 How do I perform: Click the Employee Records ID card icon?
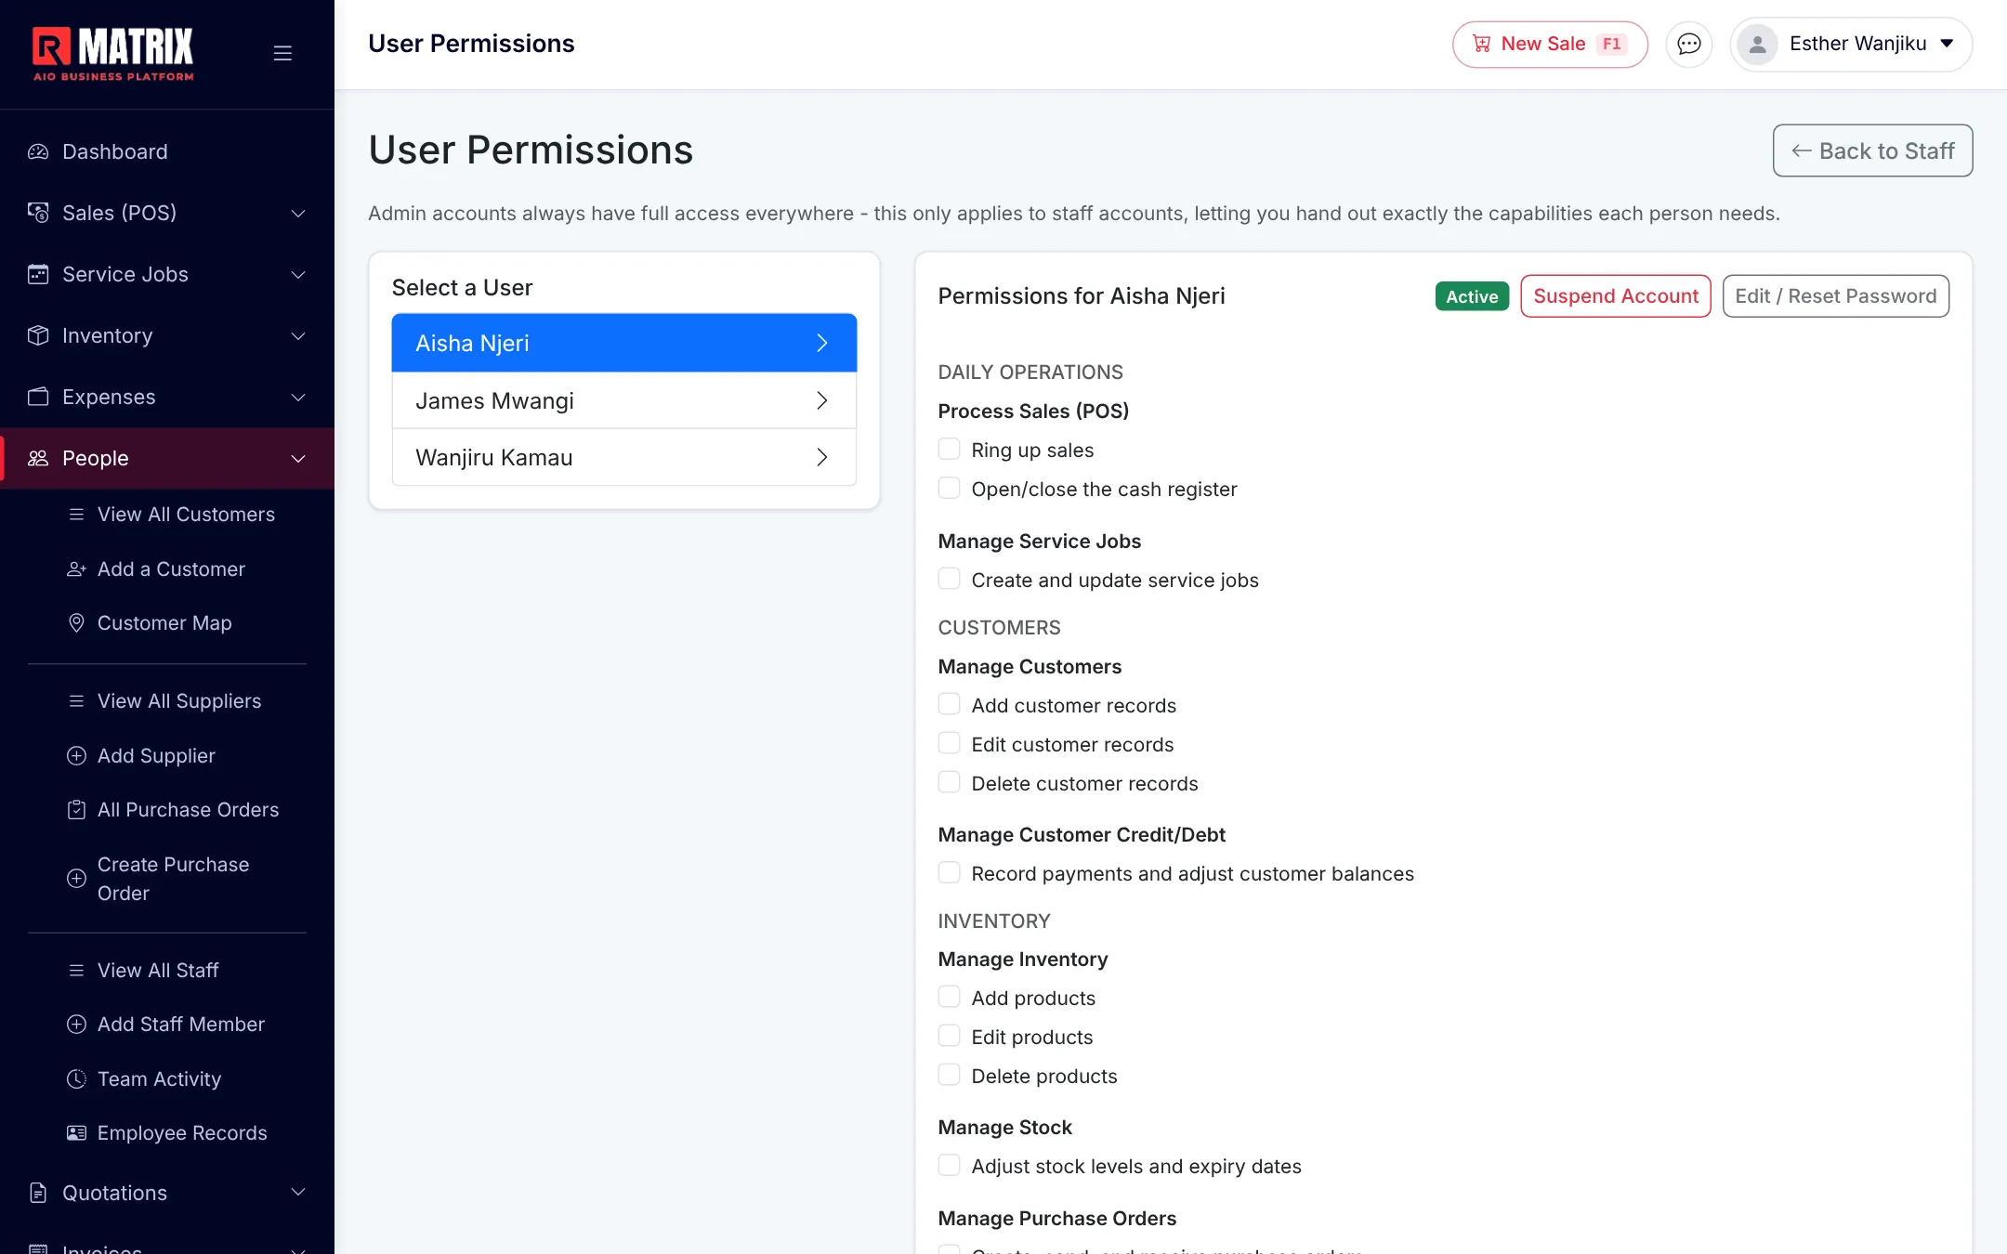click(x=76, y=1132)
